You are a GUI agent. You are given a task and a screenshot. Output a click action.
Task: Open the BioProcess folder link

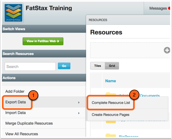128,136
